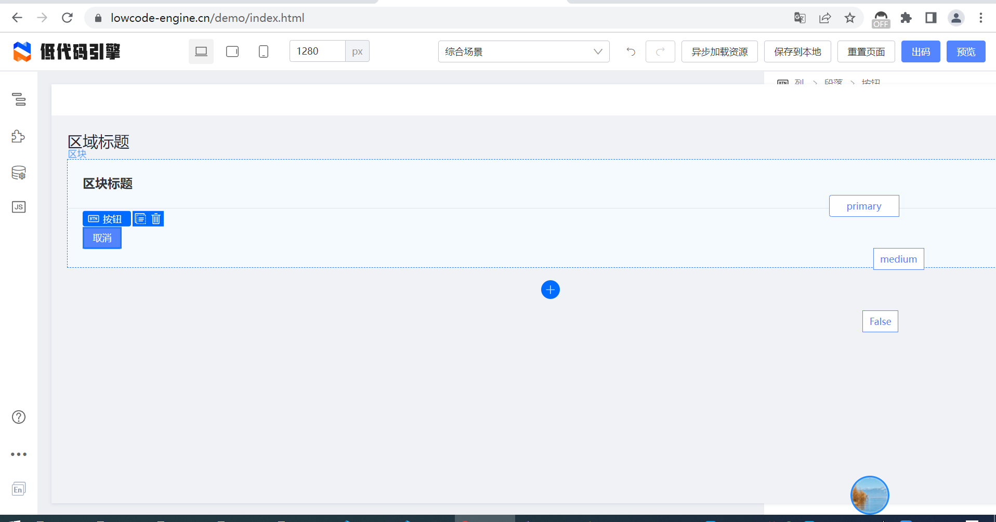
Task: Open the data source panel
Action: (18, 173)
